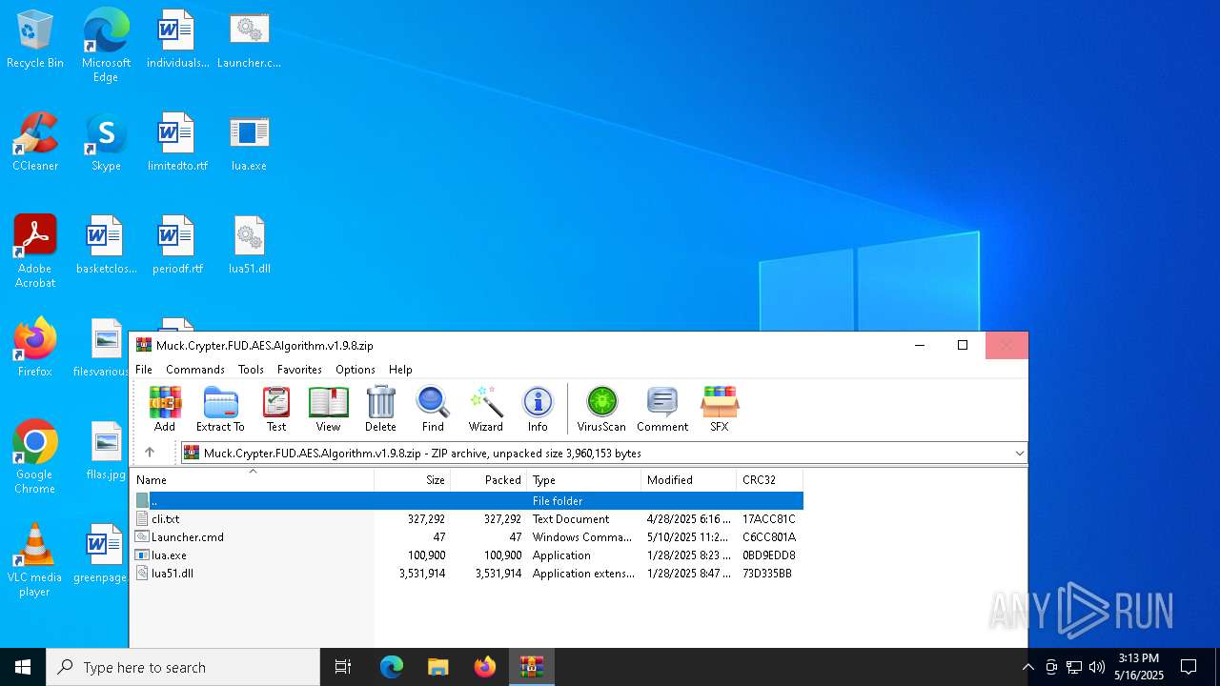Click the Extract To toolbar icon
Screen dimensions: 1220x686
point(220,409)
